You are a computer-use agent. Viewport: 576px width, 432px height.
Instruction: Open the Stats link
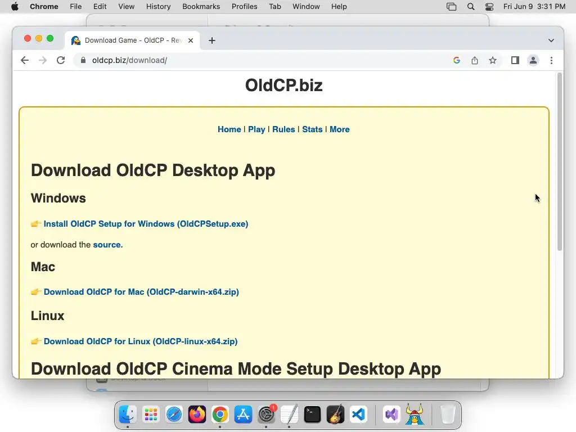312,129
